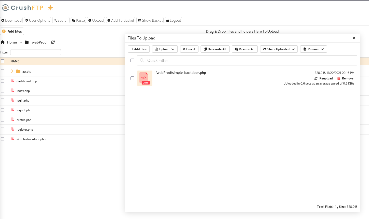
Task: Check the box next to index.php
Action: click(x=3, y=91)
